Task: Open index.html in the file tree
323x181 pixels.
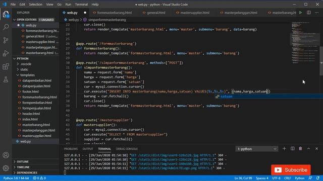Action: [36, 119]
